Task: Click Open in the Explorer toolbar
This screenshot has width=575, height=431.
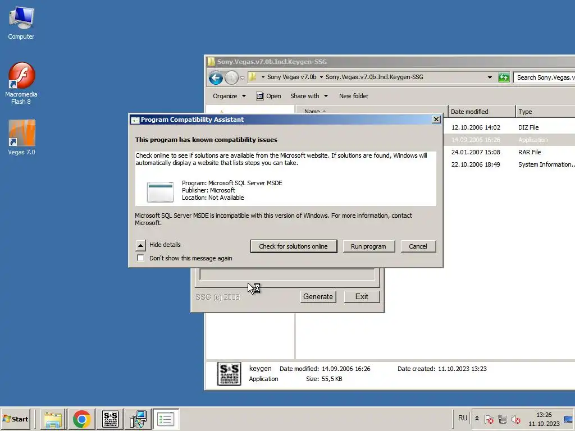Action: (269, 96)
